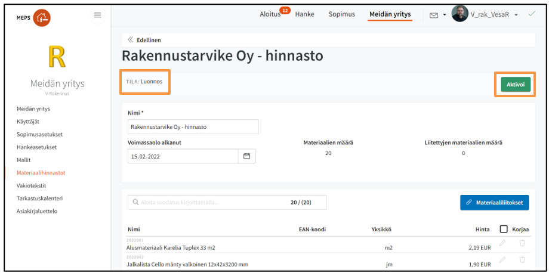Click the 2,19 EUR price cell
This screenshot has width=552, height=276.
[479, 247]
